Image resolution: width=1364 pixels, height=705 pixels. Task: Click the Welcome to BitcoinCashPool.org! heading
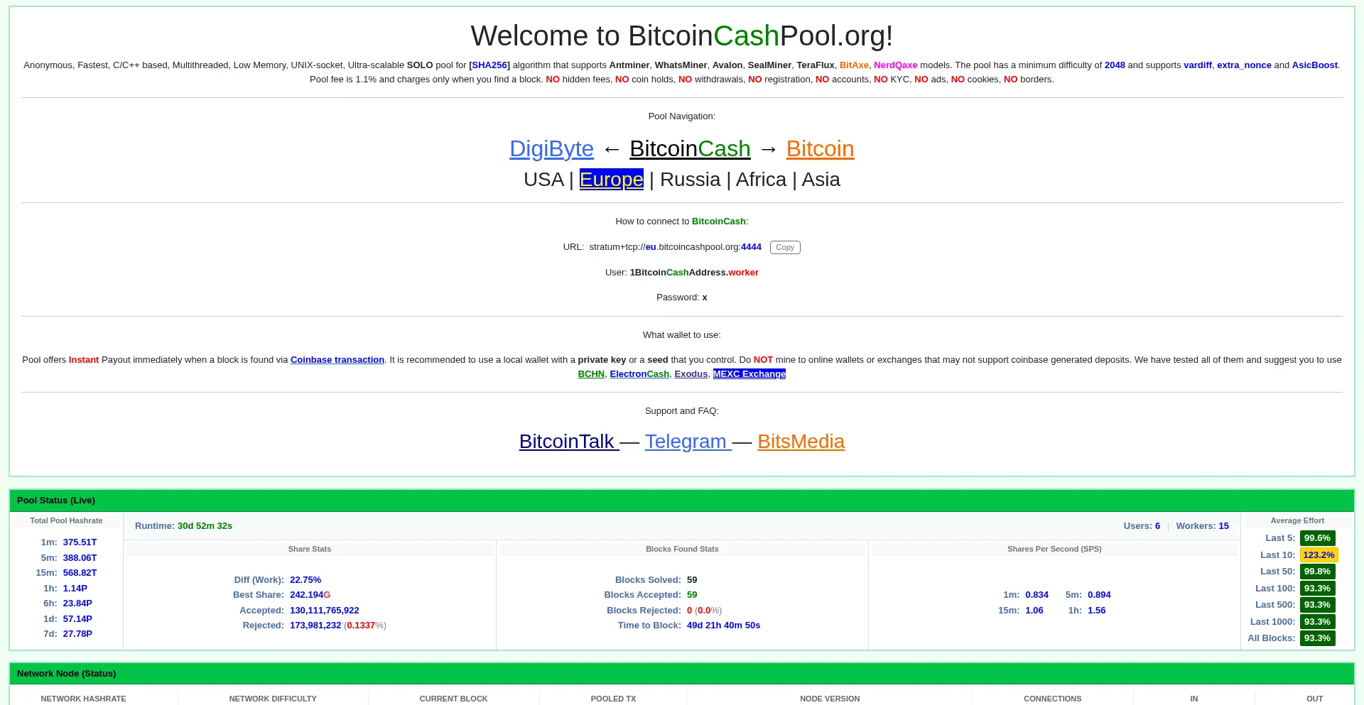tap(682, 36)
